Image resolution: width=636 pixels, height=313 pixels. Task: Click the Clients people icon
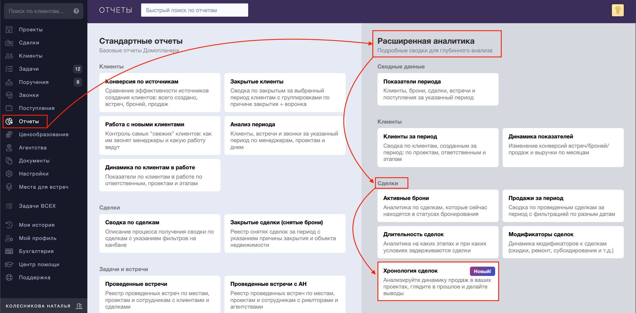[9, 56]
